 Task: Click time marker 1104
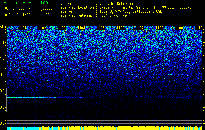(x=81, y=28)
